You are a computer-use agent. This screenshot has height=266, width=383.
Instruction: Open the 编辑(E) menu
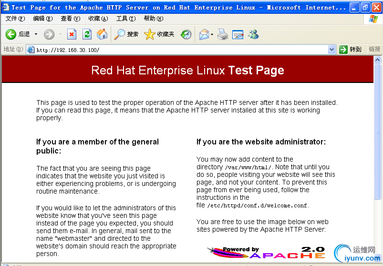click(x=43, y=19)
